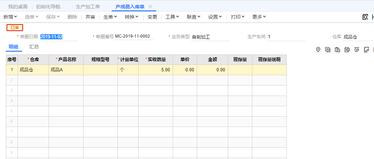Switch to the 汇总 tab
Image resolution: width=374 pixels, height=159 pixels.
(34, 47)
